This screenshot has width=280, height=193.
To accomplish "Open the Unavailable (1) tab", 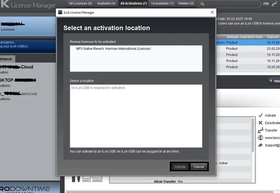I will [x=162, y=3].
